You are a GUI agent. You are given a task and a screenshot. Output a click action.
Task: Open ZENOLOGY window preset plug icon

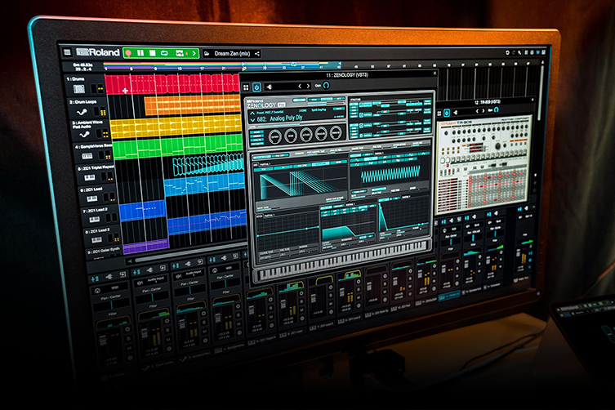pyautogui.click(x=270, y=87)
